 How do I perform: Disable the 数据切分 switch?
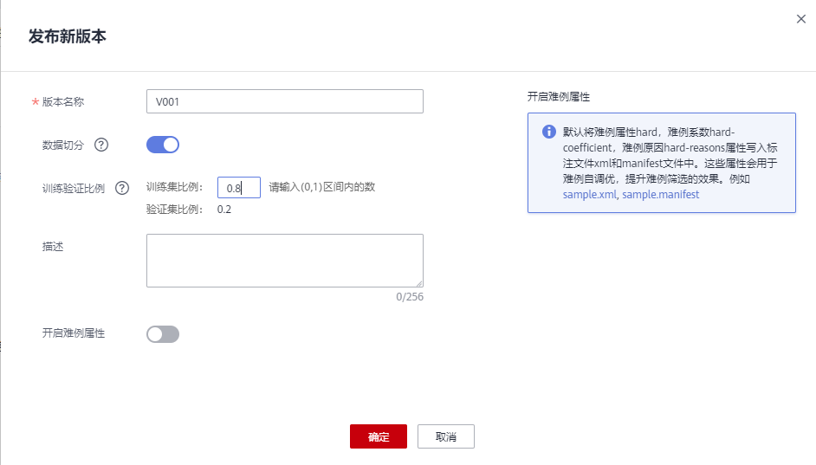163,145
